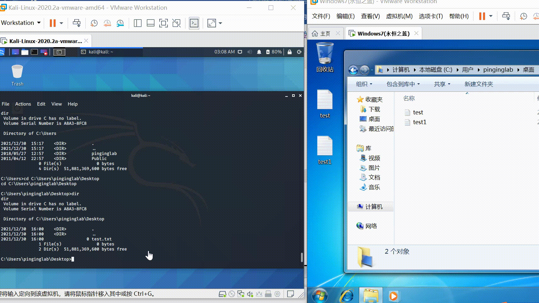Click the hard disk status icon in VM status bar
The width and height of the screenshot is (539, 303).
pyautogui.click(x=223, y=294)
